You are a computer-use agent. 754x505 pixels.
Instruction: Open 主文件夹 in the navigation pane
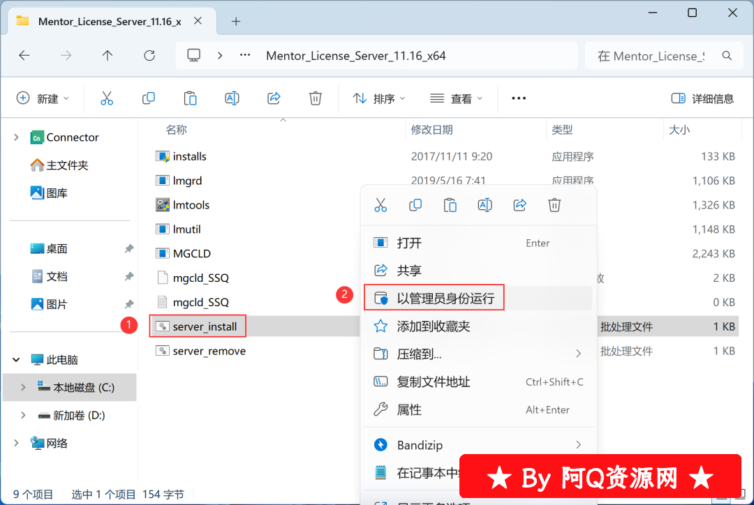click(59, 165)
